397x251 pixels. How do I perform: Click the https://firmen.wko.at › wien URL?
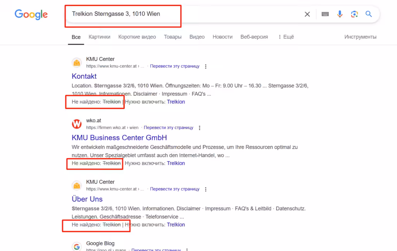click(112, 127)
